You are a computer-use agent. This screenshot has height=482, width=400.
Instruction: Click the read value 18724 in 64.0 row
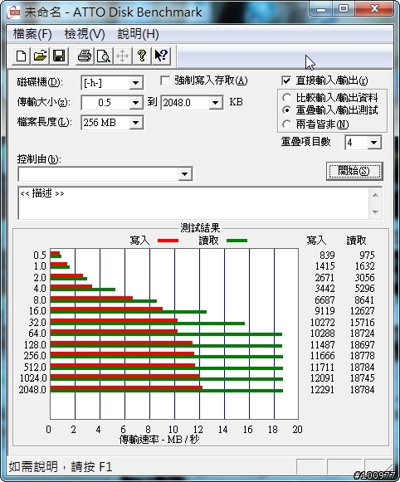(x=362, y=334)
